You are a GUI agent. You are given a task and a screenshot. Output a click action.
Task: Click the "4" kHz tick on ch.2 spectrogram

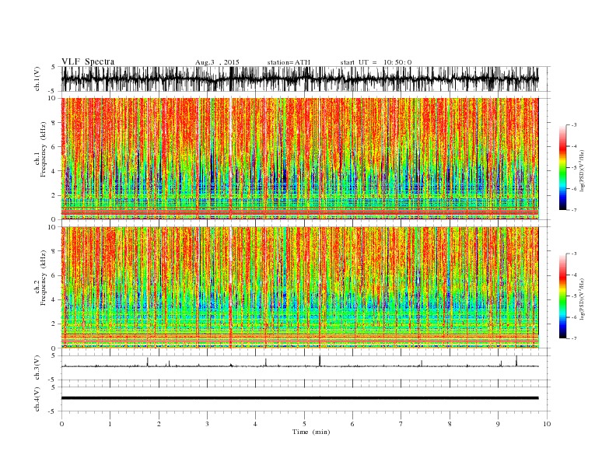(54, 300)
